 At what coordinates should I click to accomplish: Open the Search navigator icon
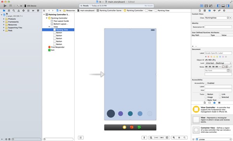[14, 11]
